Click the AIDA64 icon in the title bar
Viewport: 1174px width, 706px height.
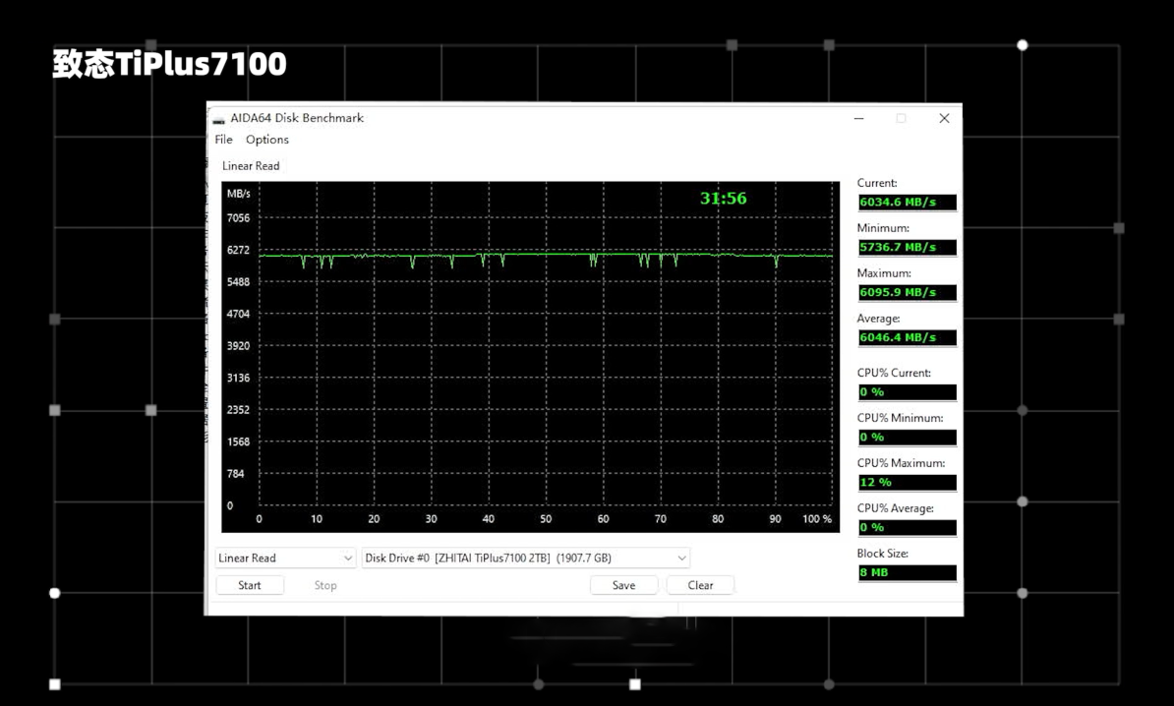click(220, 117)
